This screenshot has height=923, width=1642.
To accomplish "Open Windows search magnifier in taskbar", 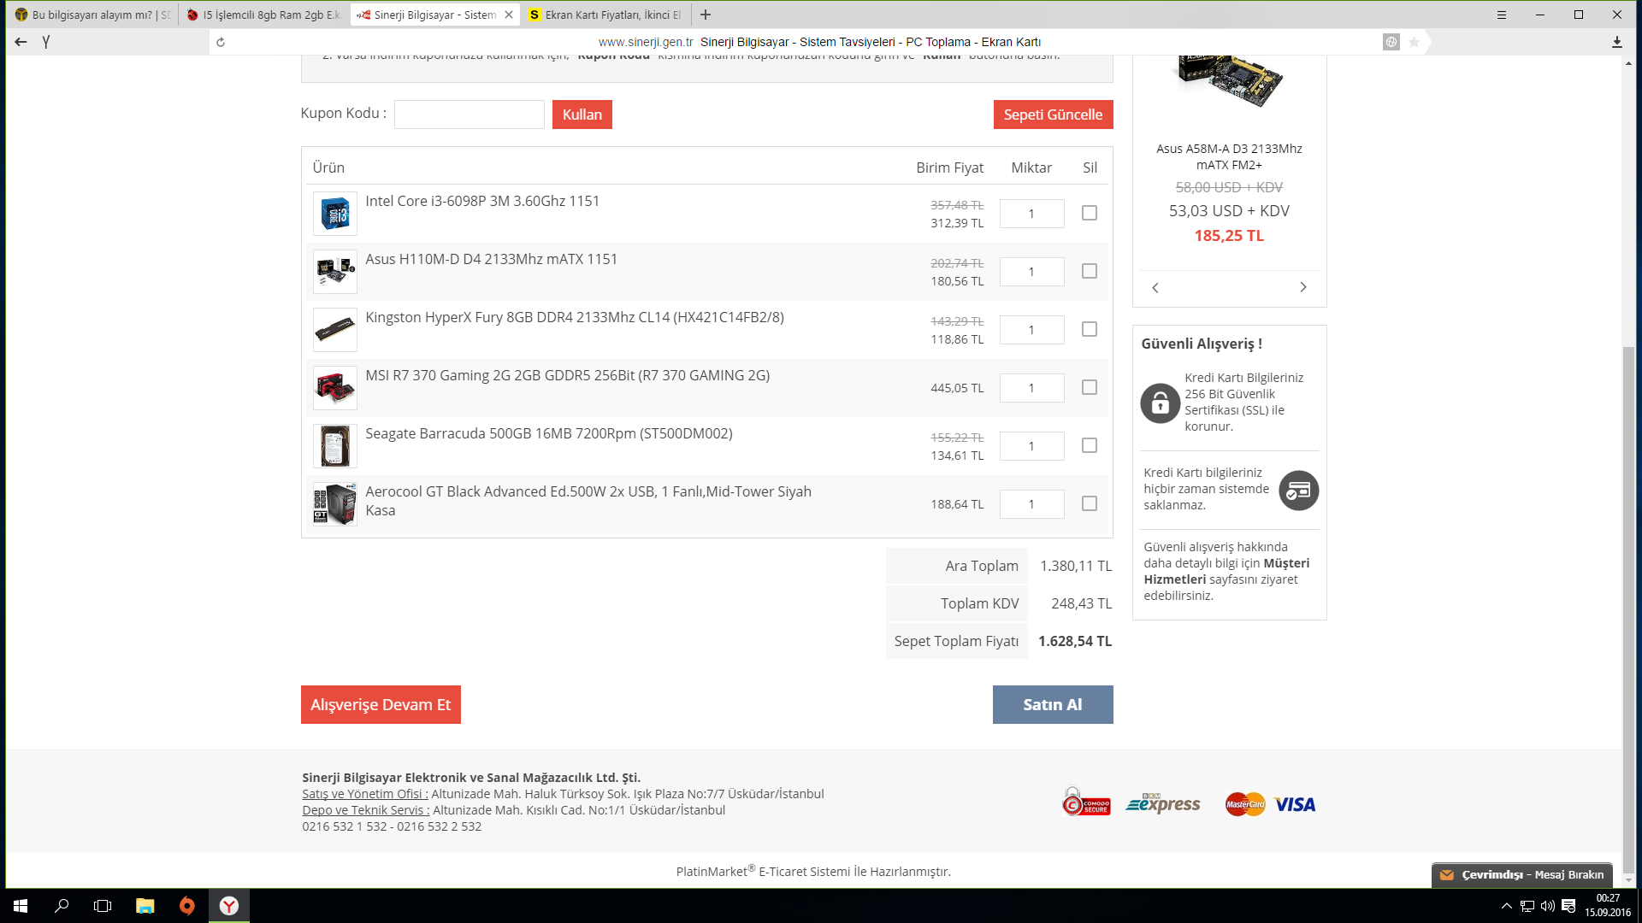I will pos(62,906).
